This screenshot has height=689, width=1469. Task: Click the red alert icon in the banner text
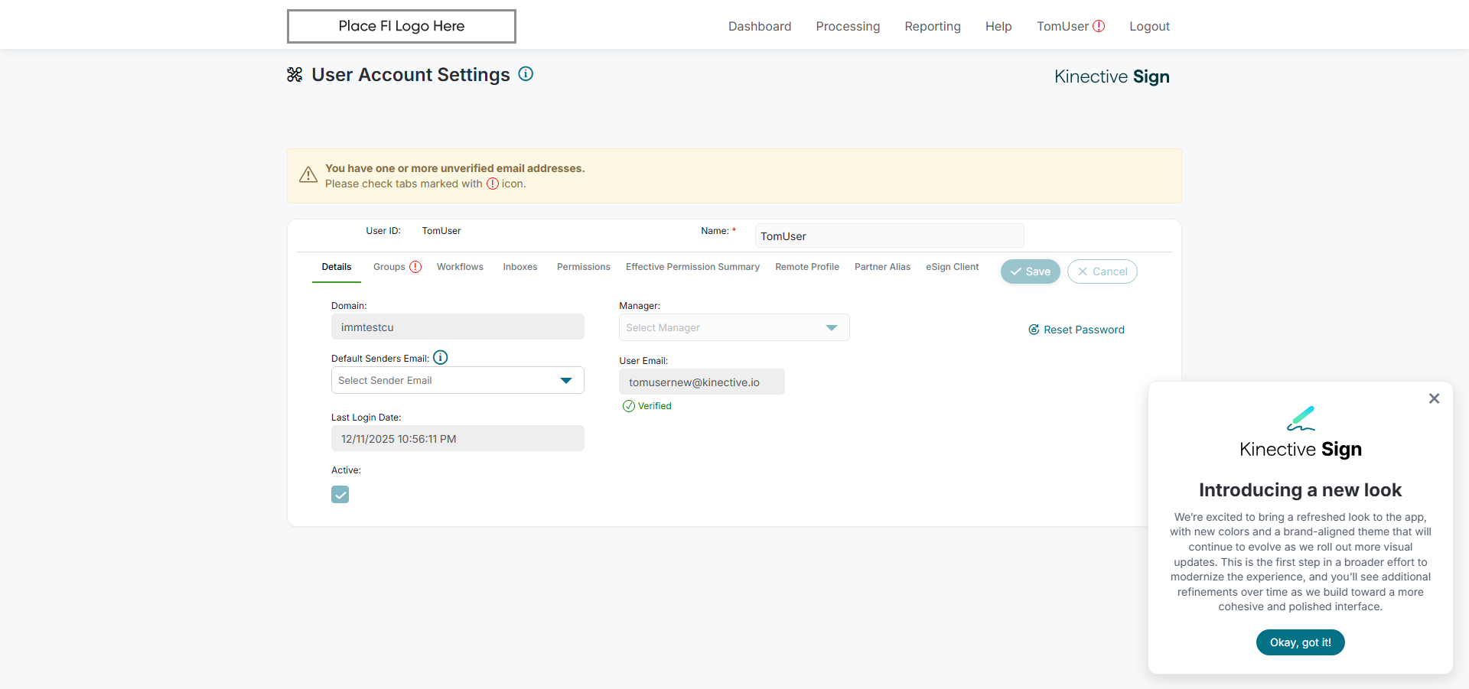(493, 184)
